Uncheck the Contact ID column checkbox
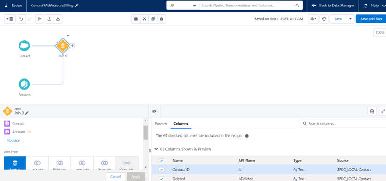This screenshot has width=386, height=181. 161,169
